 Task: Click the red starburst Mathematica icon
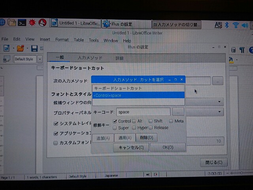pyautogui.click(x=32, y=23)
